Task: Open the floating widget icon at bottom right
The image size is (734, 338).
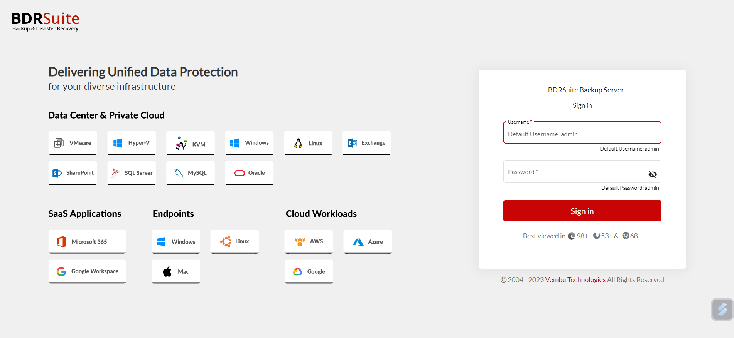Action: point(722,309)
